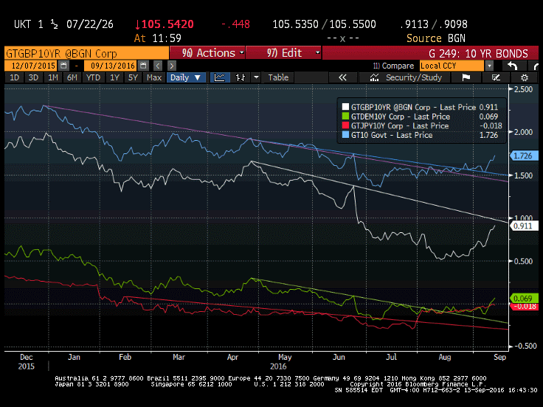
Task: Expand the Actions dropdown menu
Action: pyautogui.click(x=208, y=53)
